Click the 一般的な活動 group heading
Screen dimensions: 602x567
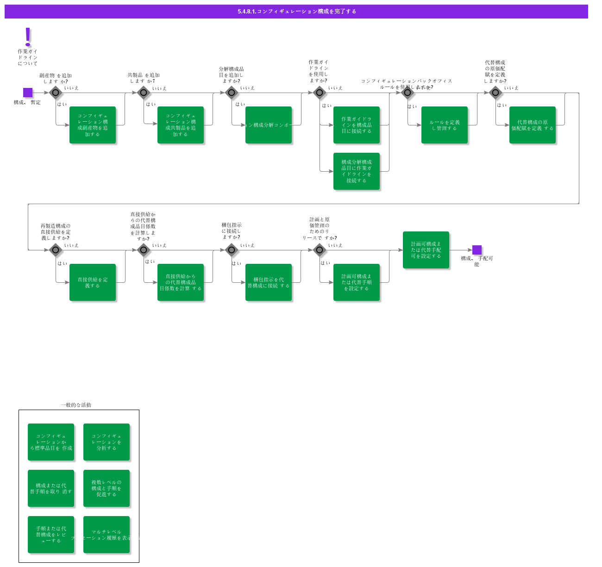(x=76, y=405)
